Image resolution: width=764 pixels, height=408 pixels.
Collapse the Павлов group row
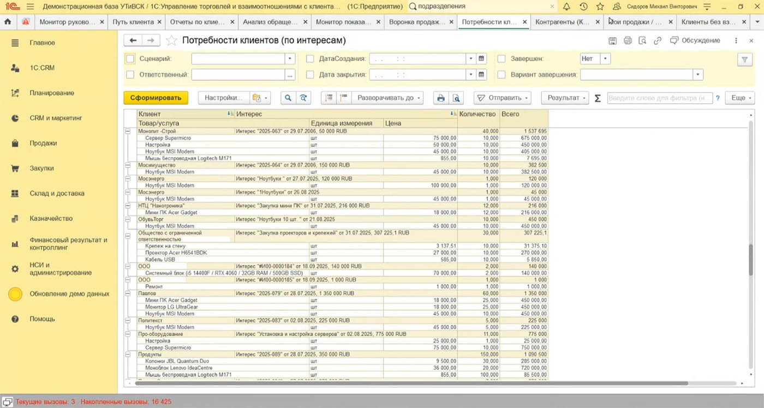click(129, 293)
